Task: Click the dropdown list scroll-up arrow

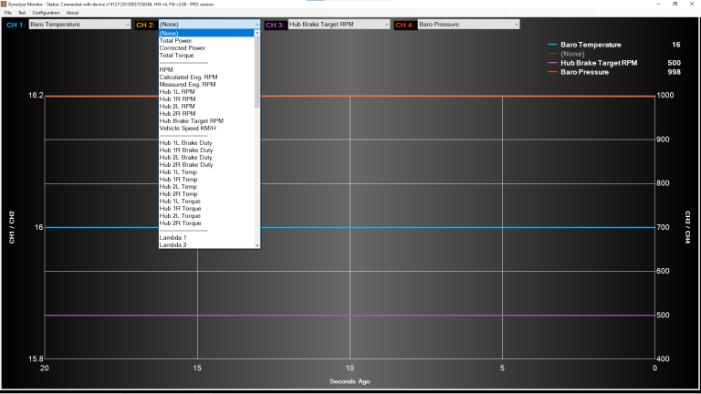Action: click(x=257, y=33)
